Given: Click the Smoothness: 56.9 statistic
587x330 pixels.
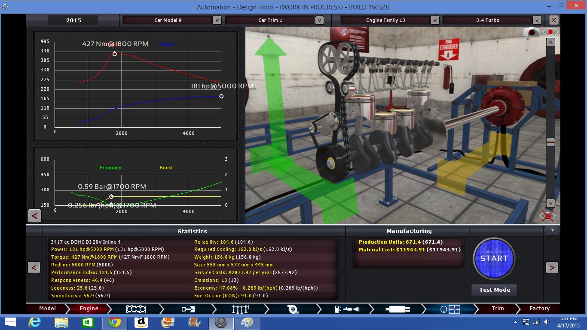Looking at the screenshot, I should (x=80, y=296).
